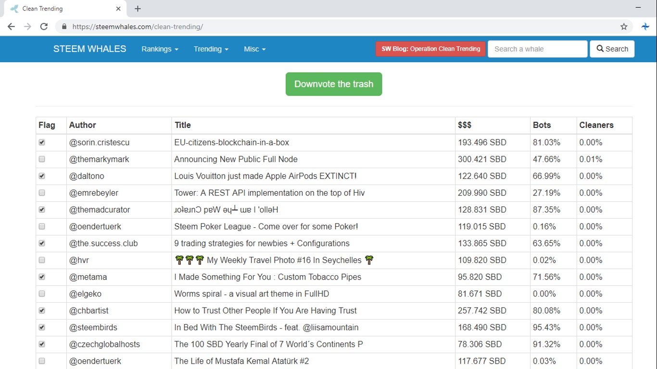The image size is (657, 369).
Task: Click the Flag column header
Action: click(x=47, y=125)
